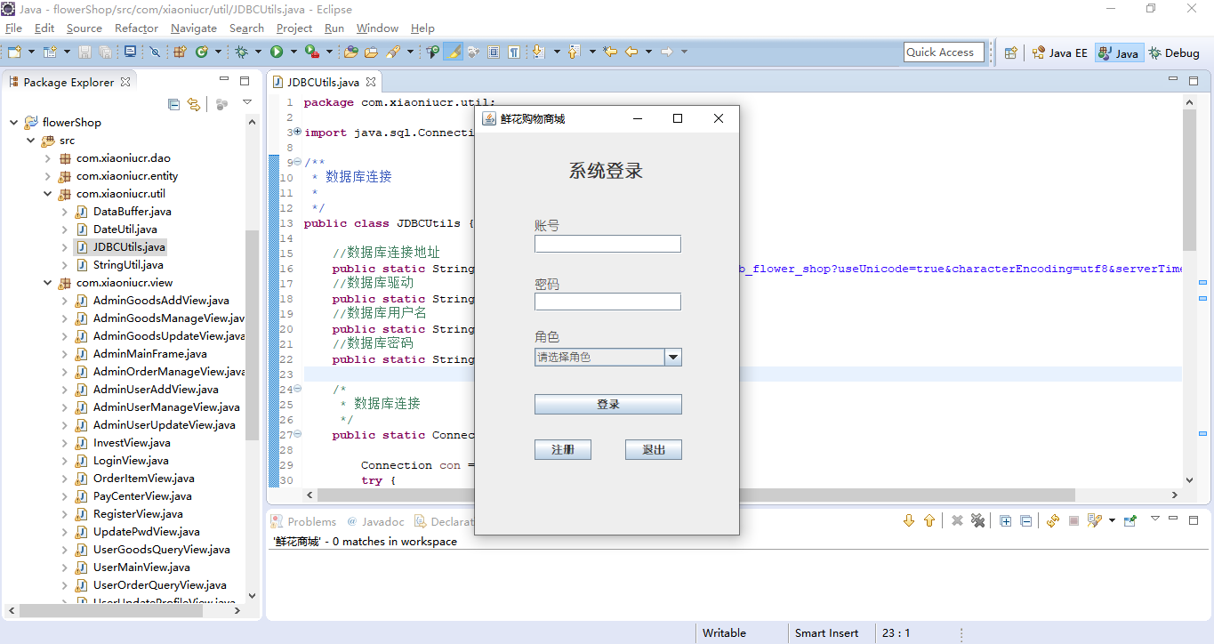1214x644 pixels.
Task: Click the 账号 account input field
Action: click(x=608, y=244)
